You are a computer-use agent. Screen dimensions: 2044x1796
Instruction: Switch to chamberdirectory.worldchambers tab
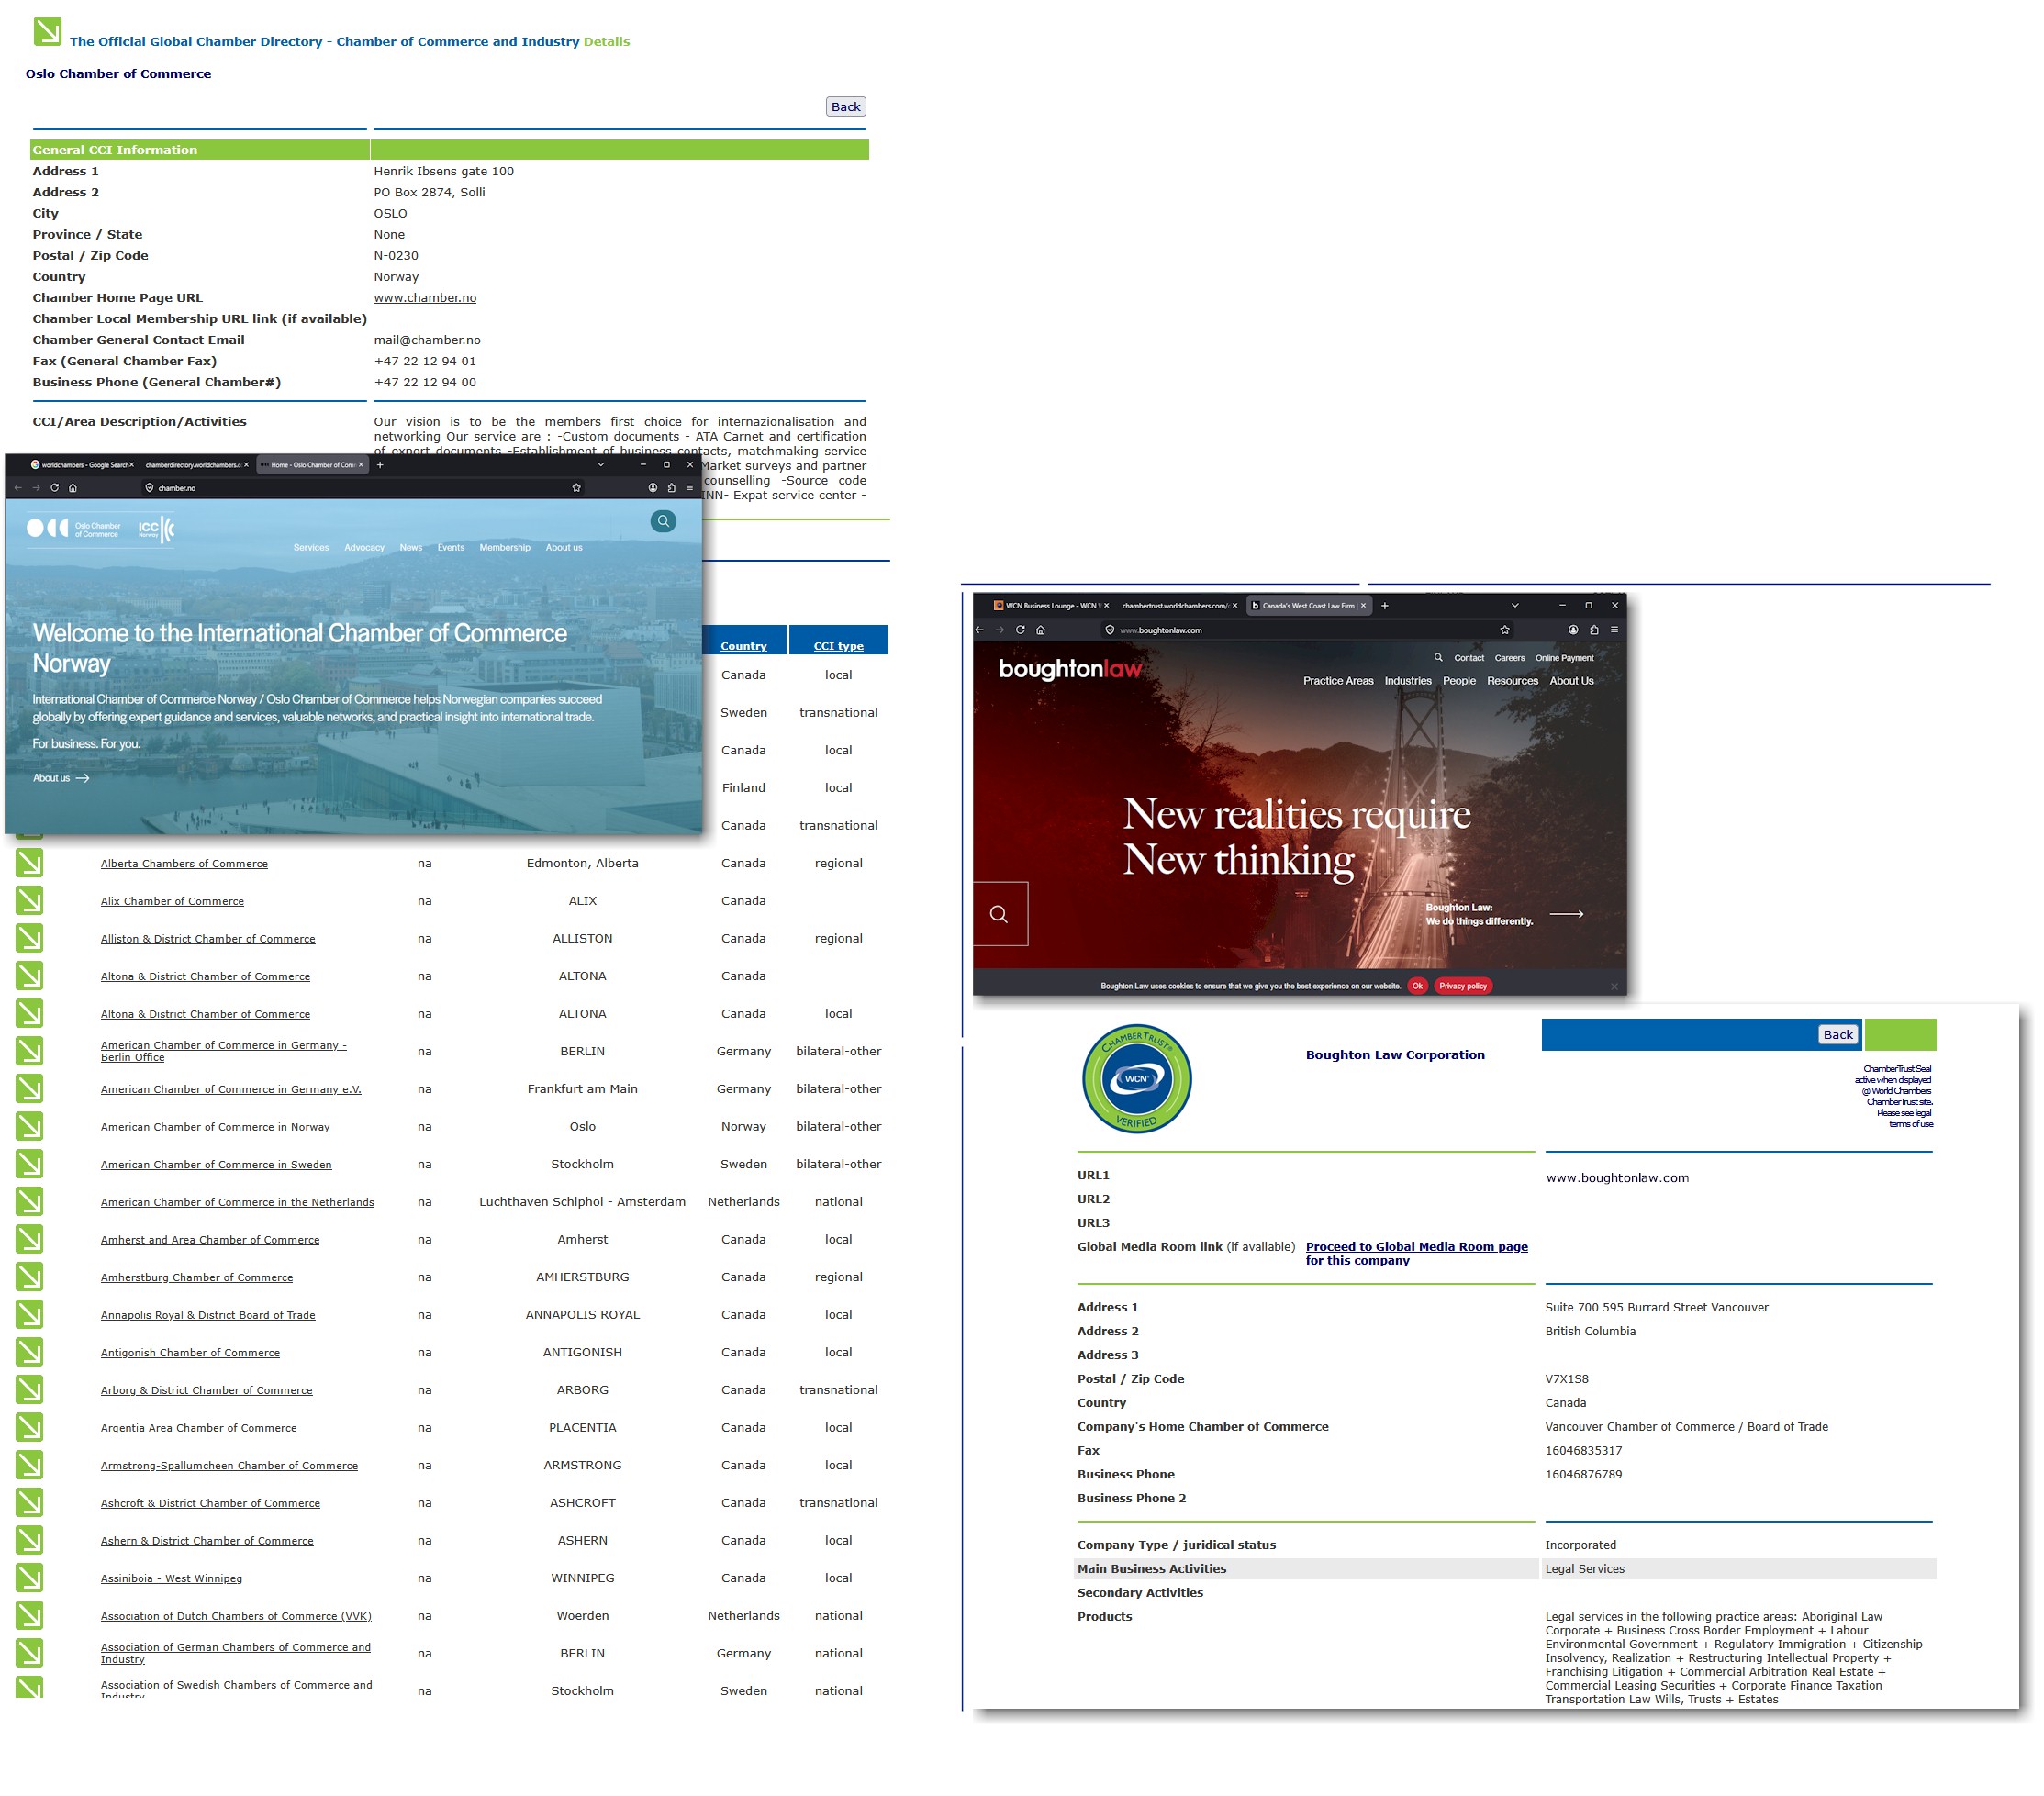pos(196,465)
